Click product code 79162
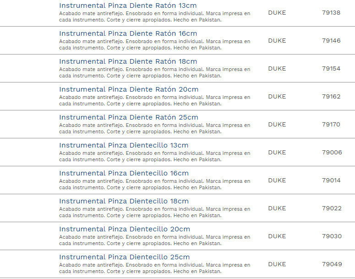Viewport: 355px width, 279px height. coord(331,97)
